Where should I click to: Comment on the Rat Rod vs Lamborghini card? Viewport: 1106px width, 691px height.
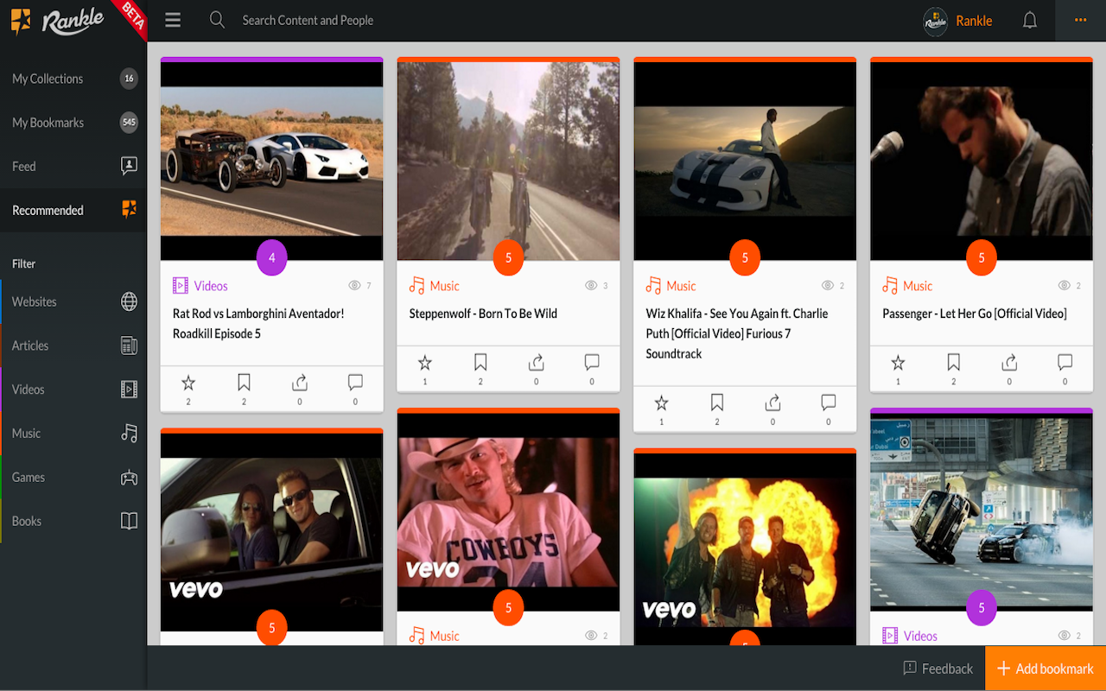click(355, 383)
